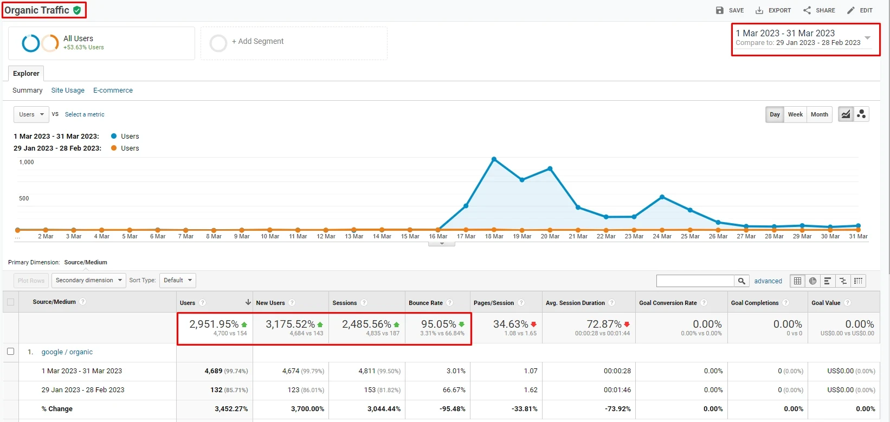Toggle the graph to Week granularity
Viewport: 890px width, 422px height.
(x=795, y=114)
